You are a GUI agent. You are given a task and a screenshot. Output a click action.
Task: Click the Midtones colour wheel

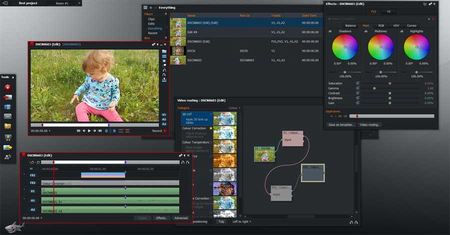[380, 47]
